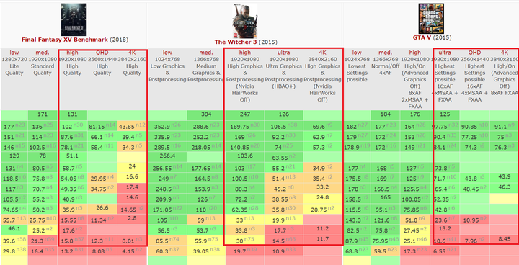Follow the Final Fantasy XV Benchmark link
519x265 pixels.
[65, 40]
